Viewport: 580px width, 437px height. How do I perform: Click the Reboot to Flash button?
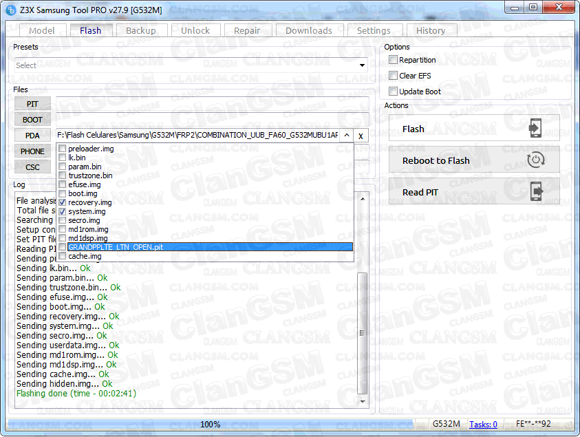474,160
